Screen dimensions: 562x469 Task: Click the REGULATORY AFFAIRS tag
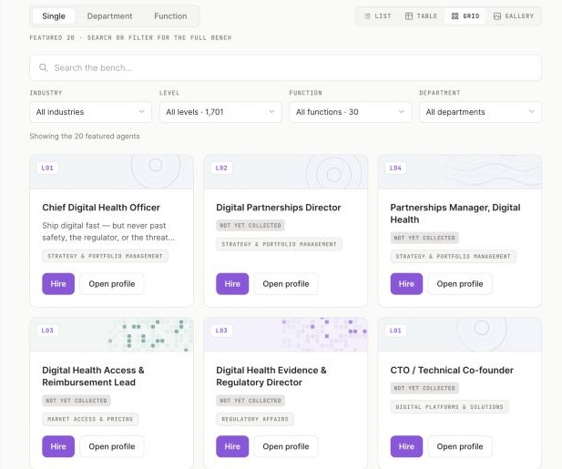click(x=255, y=419)
